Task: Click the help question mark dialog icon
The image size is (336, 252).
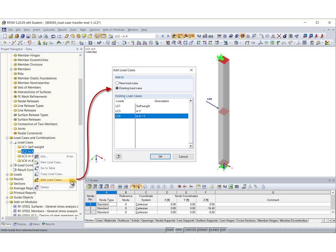Action: tap(118, 157)
